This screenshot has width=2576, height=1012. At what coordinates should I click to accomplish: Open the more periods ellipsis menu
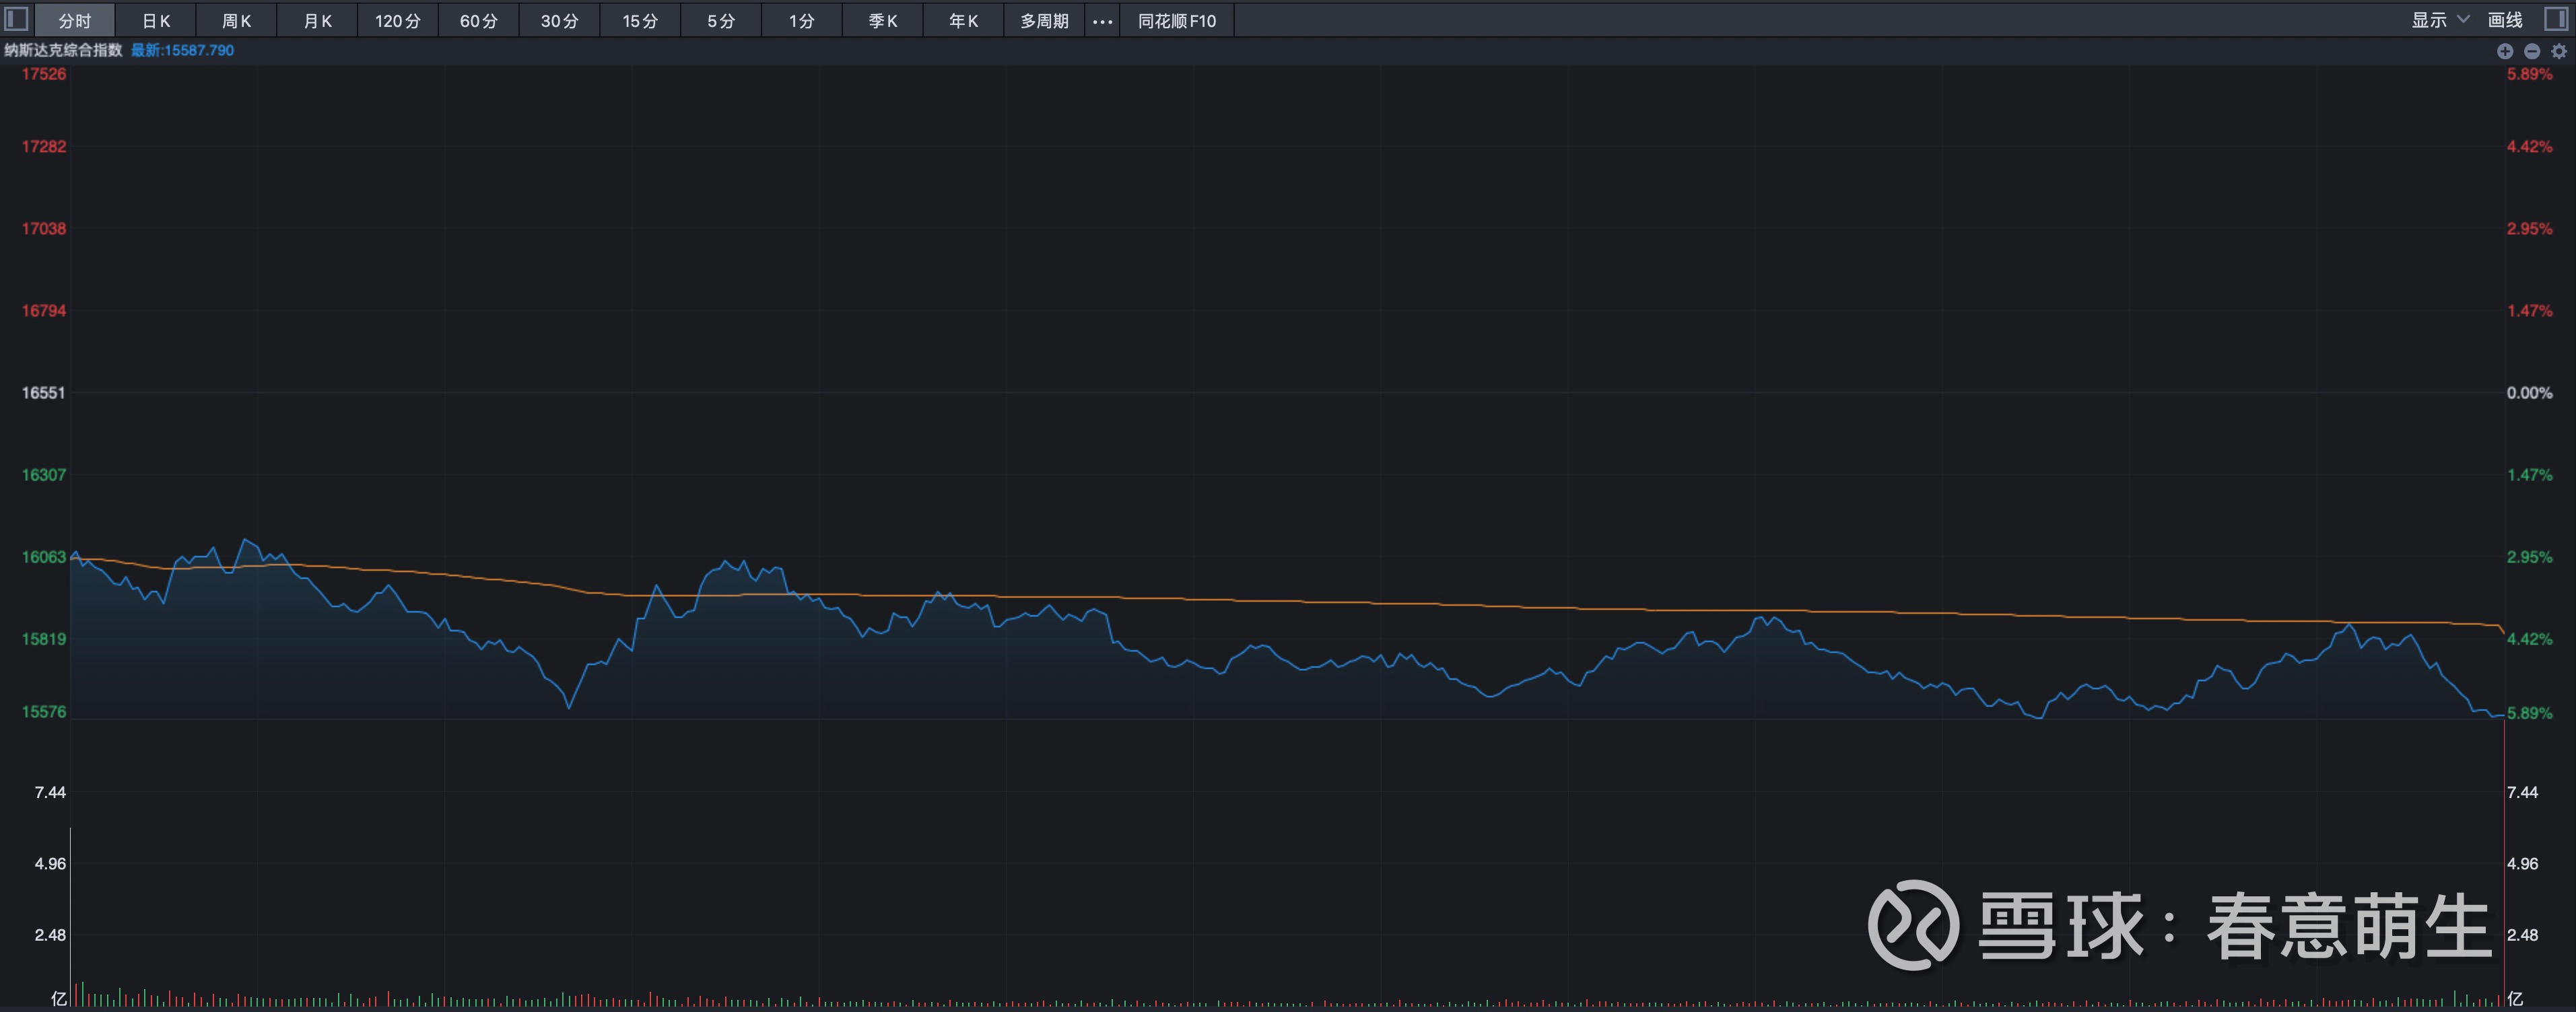[x=1102, y=21]
